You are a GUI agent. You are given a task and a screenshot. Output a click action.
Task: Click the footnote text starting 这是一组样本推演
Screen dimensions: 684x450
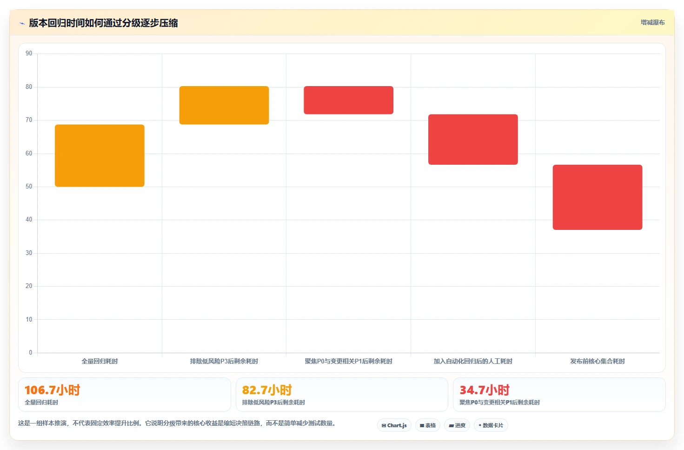[x=177, y=423]
